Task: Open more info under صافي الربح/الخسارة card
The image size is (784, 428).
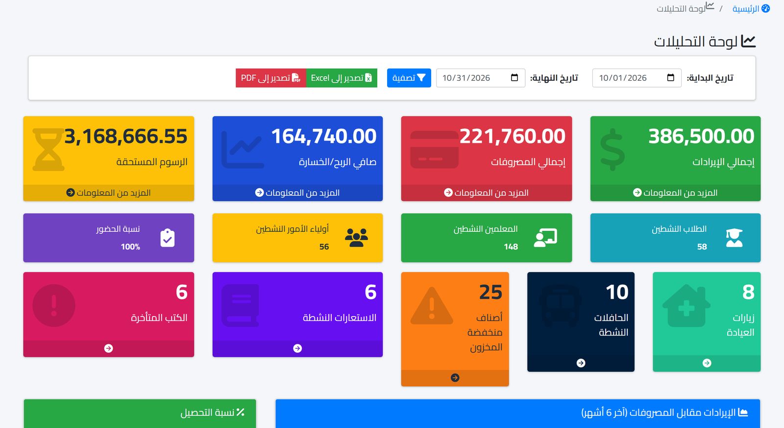Action: [x=297, y=193]
